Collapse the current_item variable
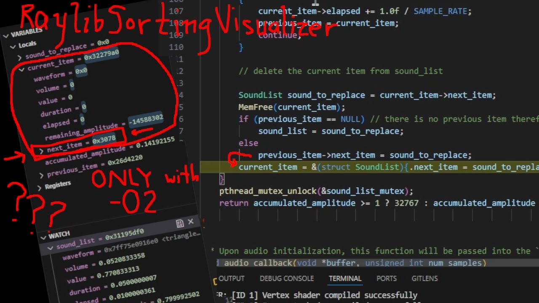Screen dimensions: 539x303 22,69
